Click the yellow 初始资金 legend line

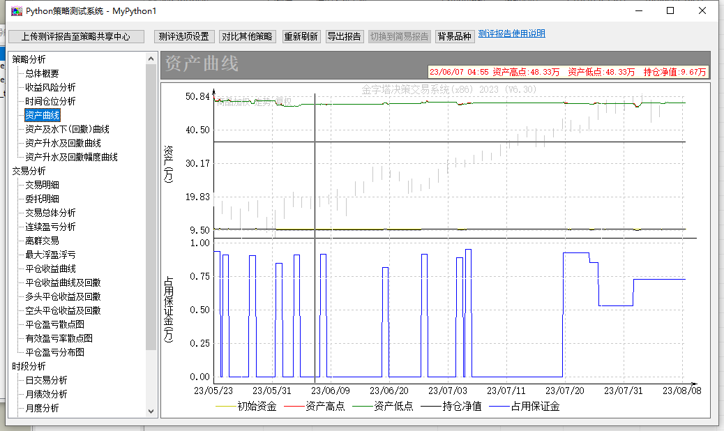coord(227,407)
